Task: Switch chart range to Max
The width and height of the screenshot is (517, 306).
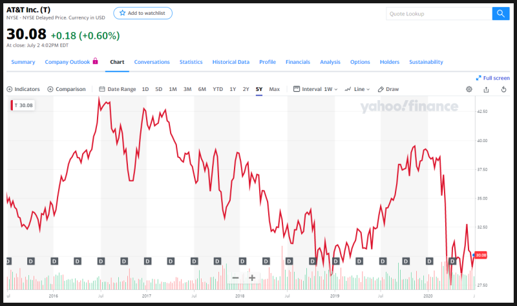Action: coord(274,89)
